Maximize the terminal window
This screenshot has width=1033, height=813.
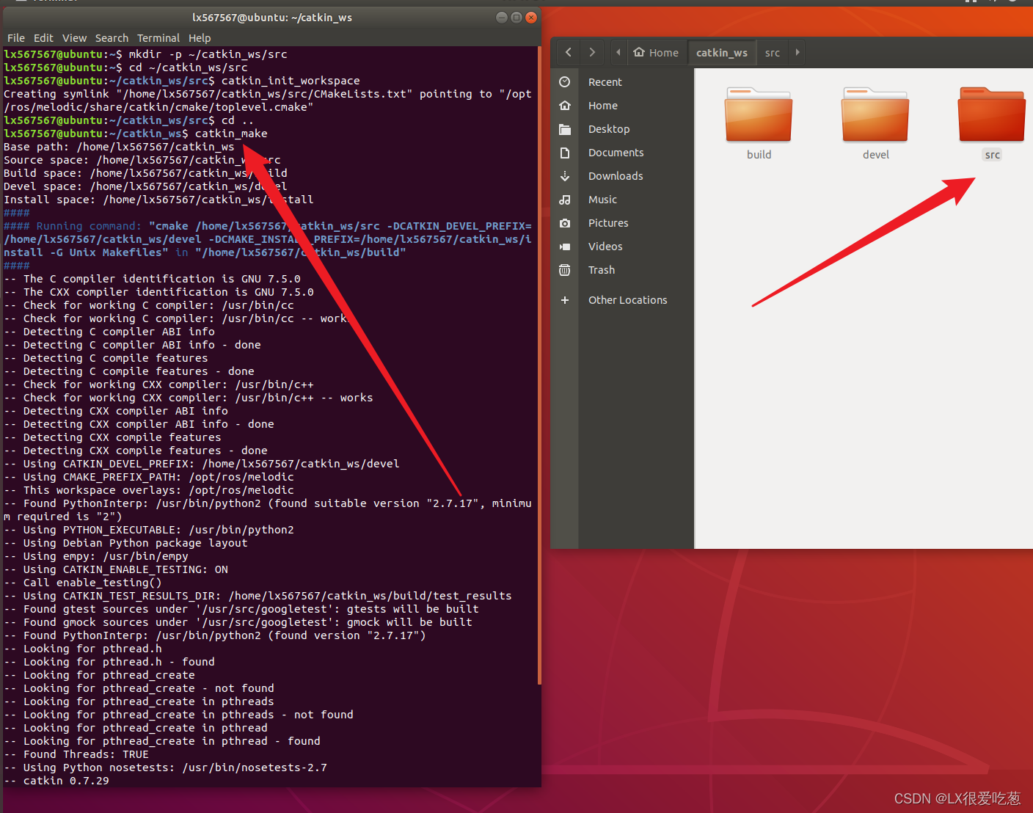516,17
